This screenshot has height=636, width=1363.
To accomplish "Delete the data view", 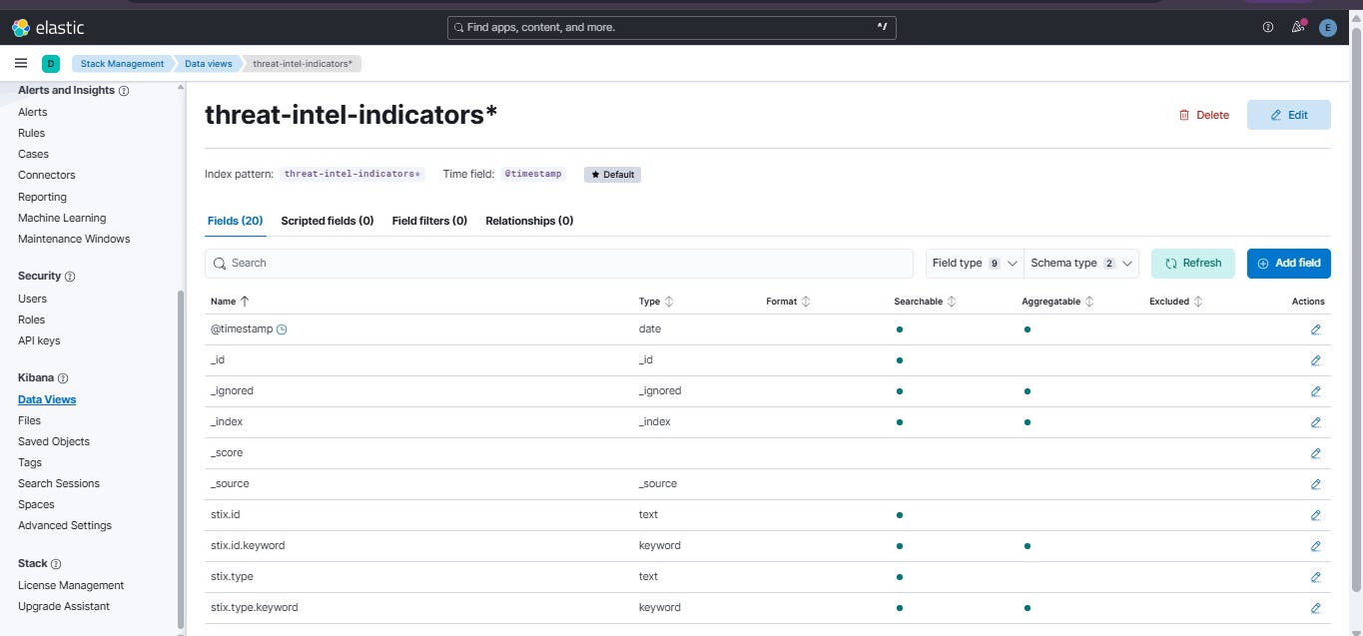I will [1204, 115].
